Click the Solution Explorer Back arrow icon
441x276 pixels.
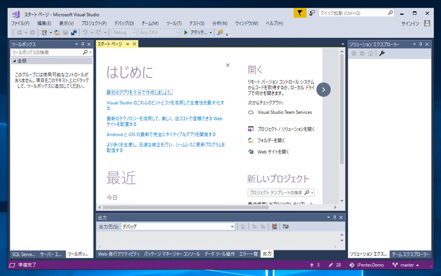coord(354,54)
